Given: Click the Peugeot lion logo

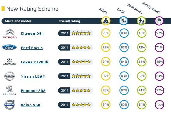Looking at the screenshot, I should click(9, 90).
